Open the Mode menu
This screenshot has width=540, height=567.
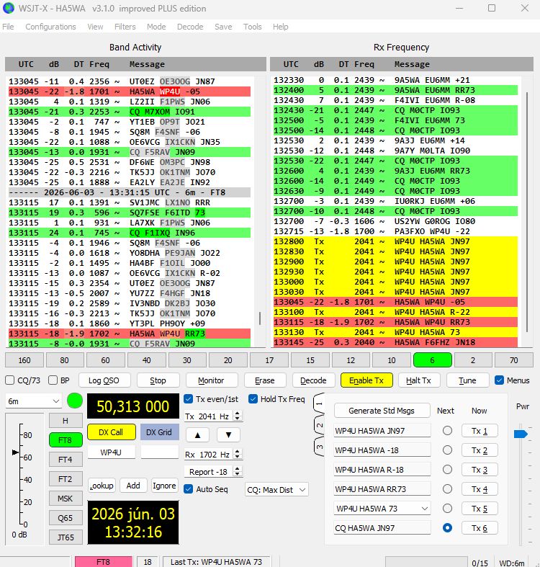click(156, 27)
